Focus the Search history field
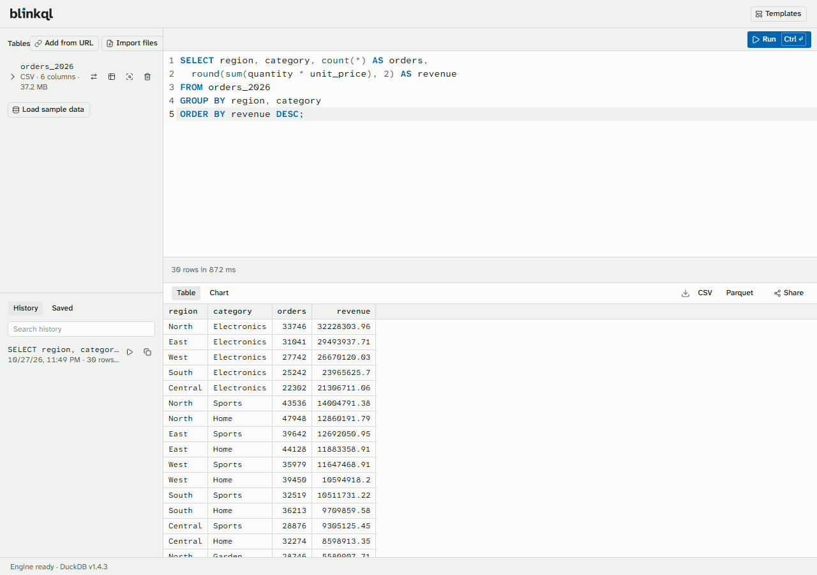 (x=81, y=329)
